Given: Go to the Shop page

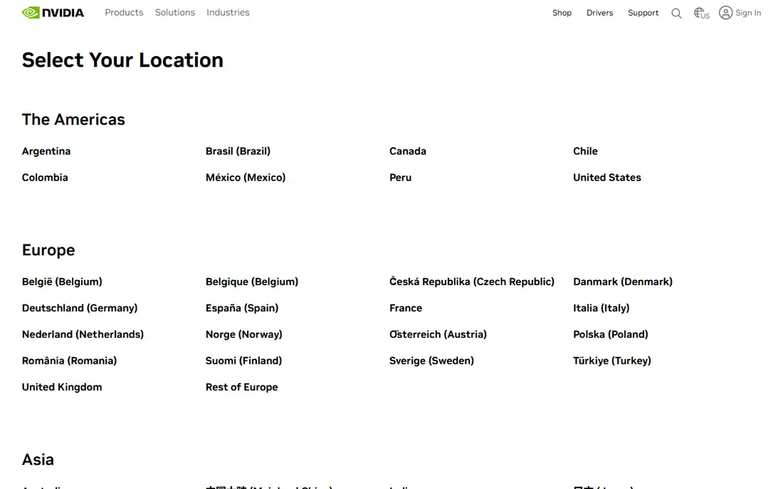Looking at the screenshot, I should coord(562,13).
